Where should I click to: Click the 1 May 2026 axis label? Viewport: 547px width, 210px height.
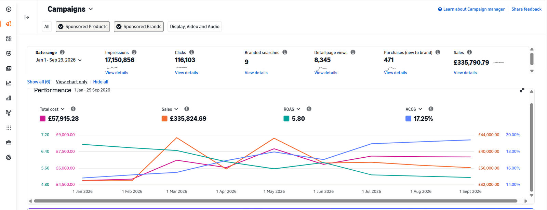pyautogui.click(x=274, y=192)
